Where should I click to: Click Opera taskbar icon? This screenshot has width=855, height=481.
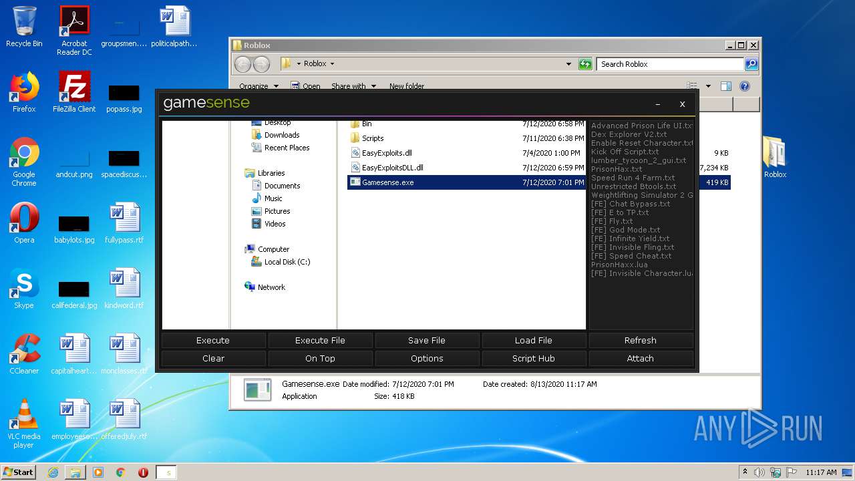tap(143, 472)
